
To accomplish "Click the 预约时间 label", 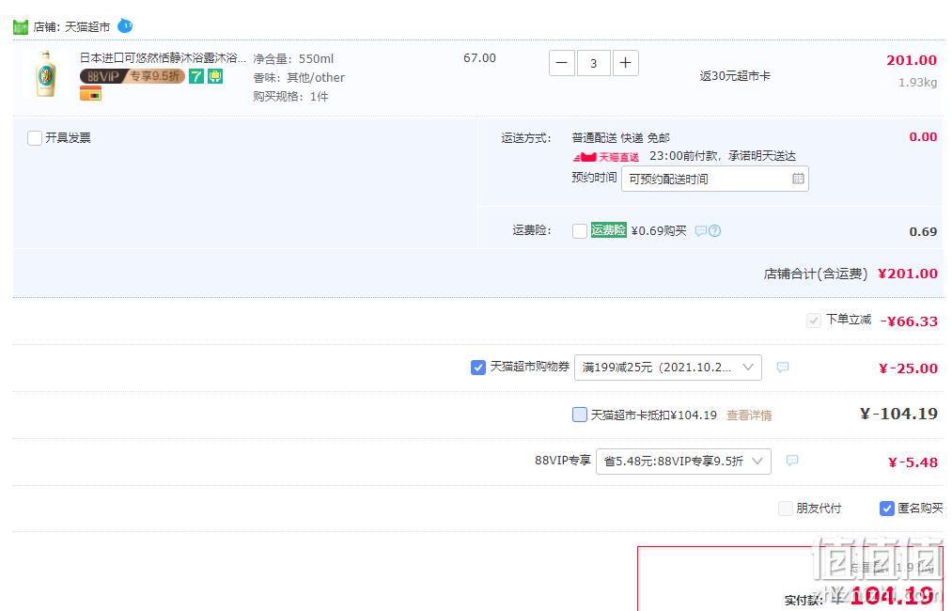I will coord(594,178).
